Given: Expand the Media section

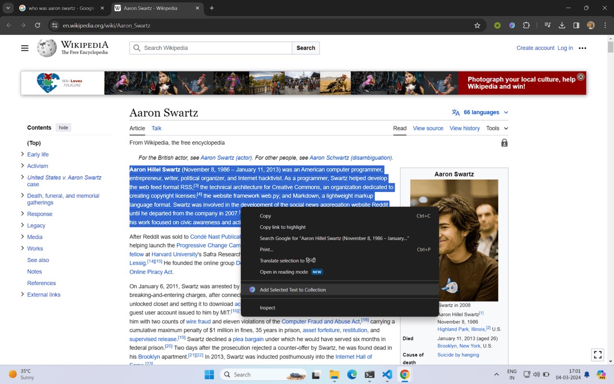Looking at the screenshot, I should [22, 237].
